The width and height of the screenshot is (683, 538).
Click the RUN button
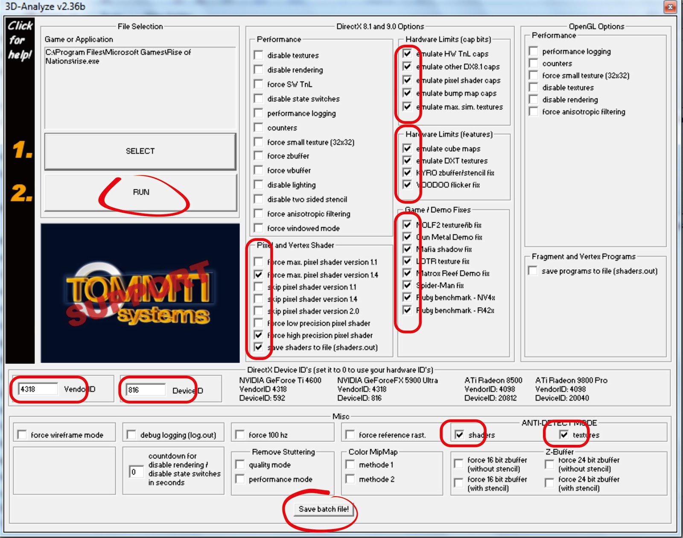[141, 192]
